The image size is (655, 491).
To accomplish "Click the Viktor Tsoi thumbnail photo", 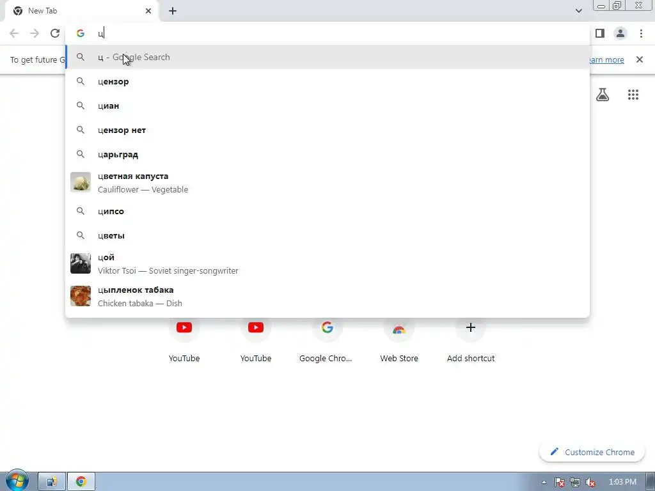I will pos(80,263).
